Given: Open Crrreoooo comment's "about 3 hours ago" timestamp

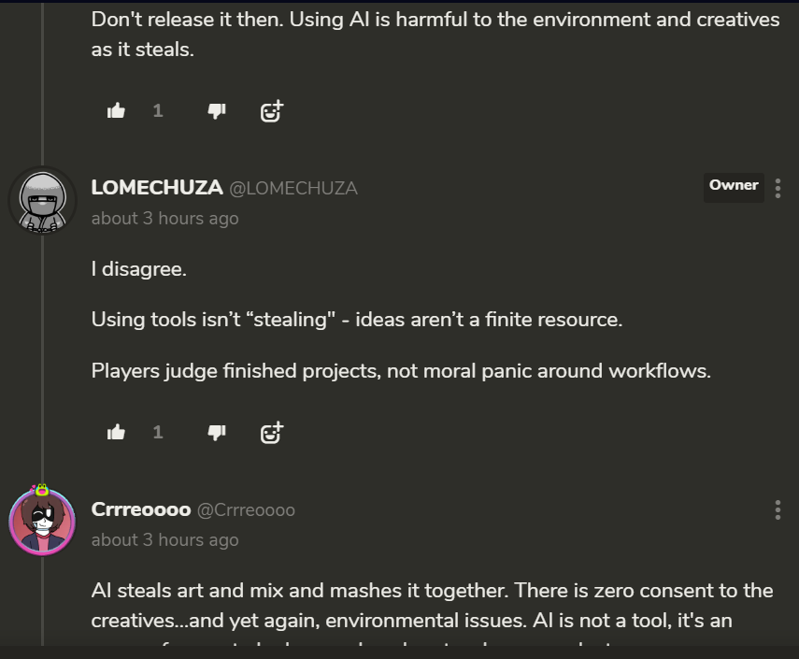Looking at the screenshot, I should pos(165,540).
